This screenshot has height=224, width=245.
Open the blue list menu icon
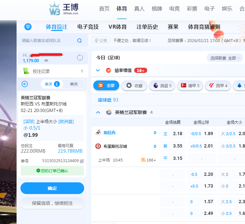(x=28, y=27)
